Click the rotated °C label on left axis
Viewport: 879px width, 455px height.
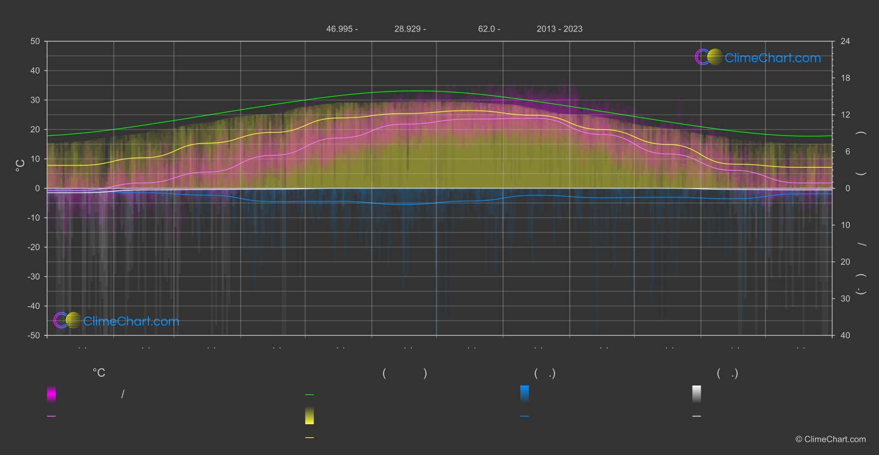[x=20, y=165]
